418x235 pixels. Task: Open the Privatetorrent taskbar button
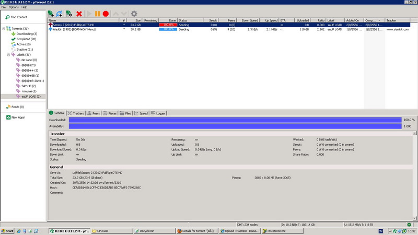coord(283,231)
